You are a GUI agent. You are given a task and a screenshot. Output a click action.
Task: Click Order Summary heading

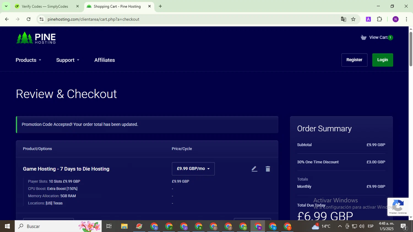coord(324,129)
